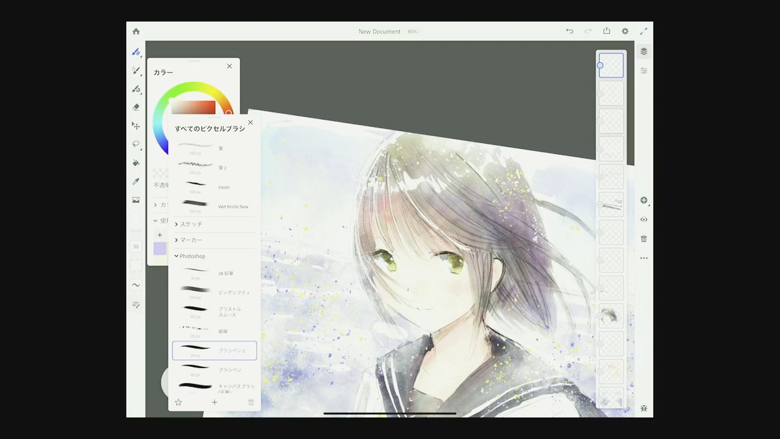Favorite the brush with star icon
Viewport: 780px width, 439px height.
coord(178,403)
